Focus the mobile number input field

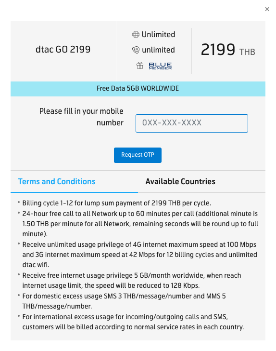(x=191, y=123)
